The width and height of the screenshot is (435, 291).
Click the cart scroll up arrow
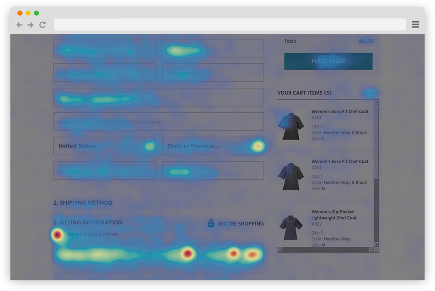coord(376,102)
